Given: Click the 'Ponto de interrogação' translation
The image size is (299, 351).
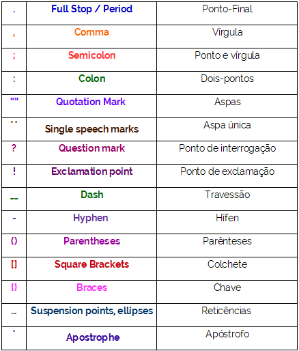Looking at the screenshot, I should (x=227, y=148).
